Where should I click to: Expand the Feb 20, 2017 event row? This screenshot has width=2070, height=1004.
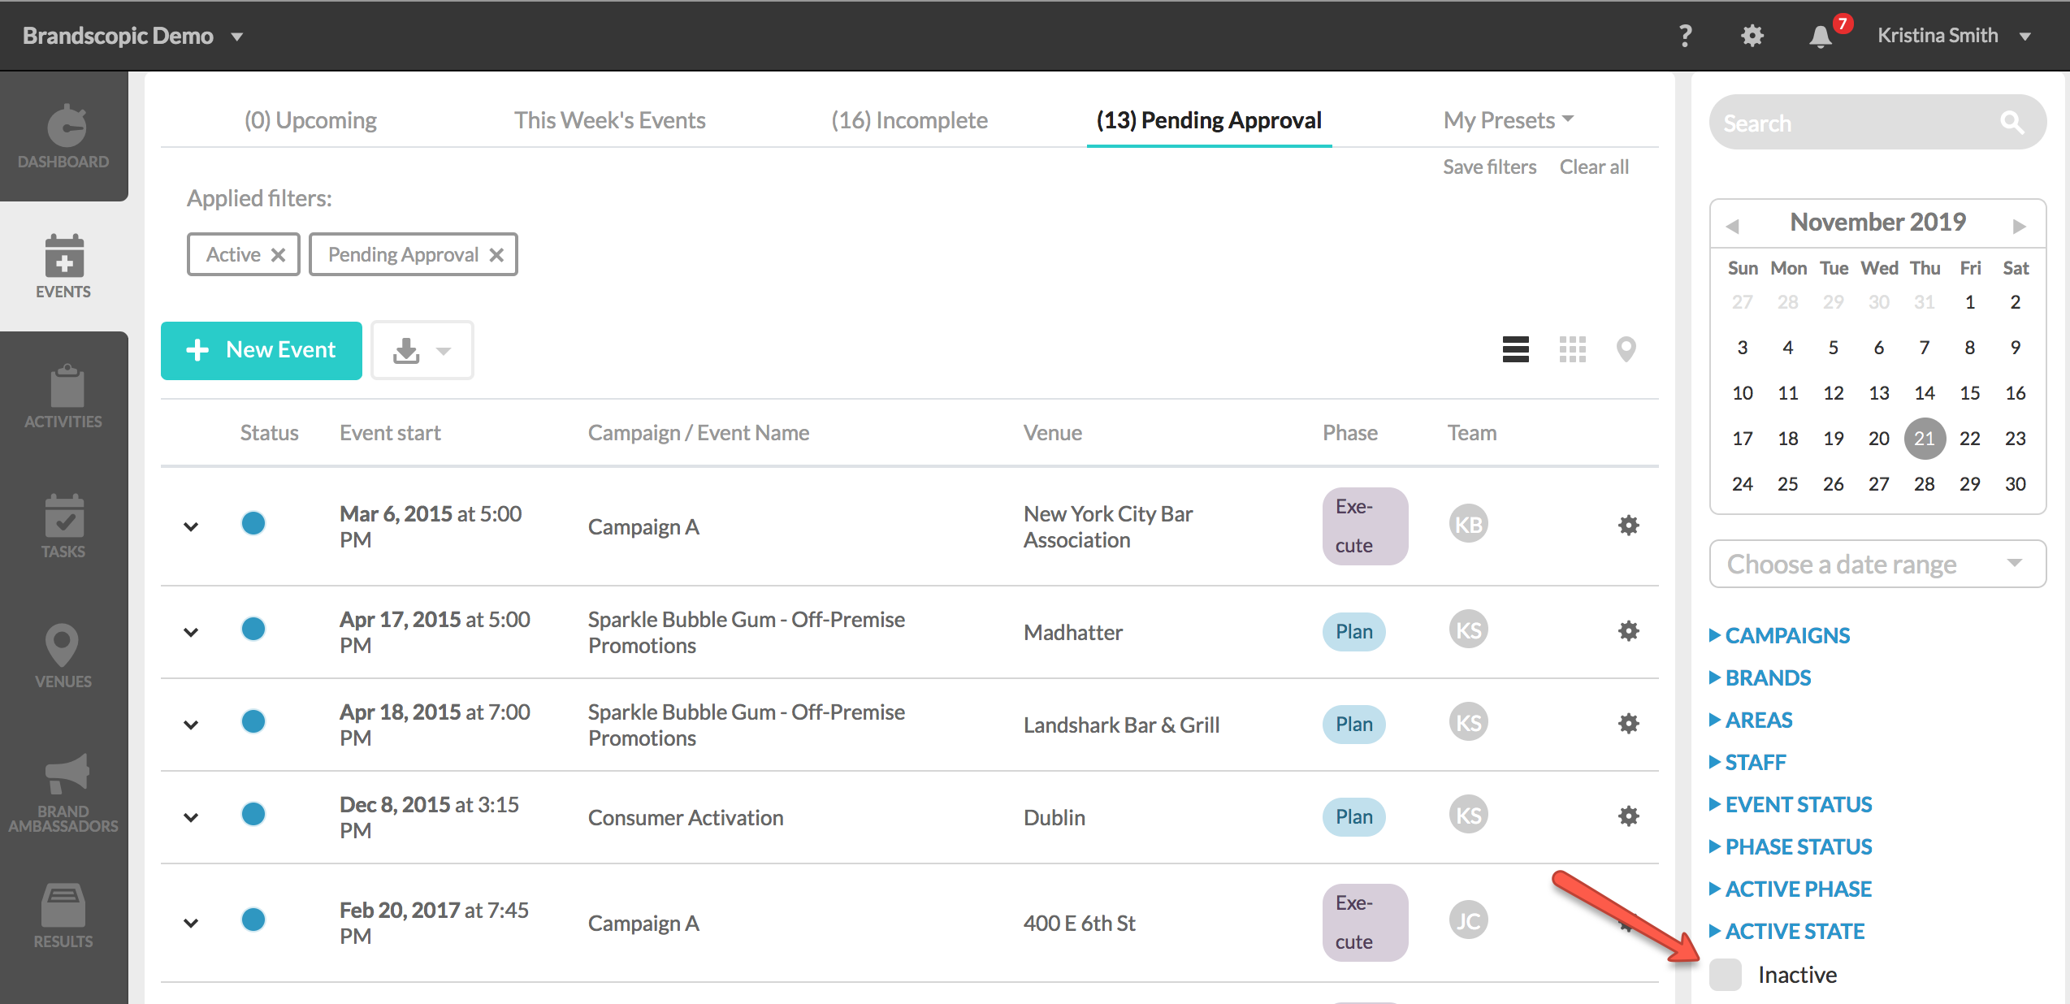click(191, 923)
